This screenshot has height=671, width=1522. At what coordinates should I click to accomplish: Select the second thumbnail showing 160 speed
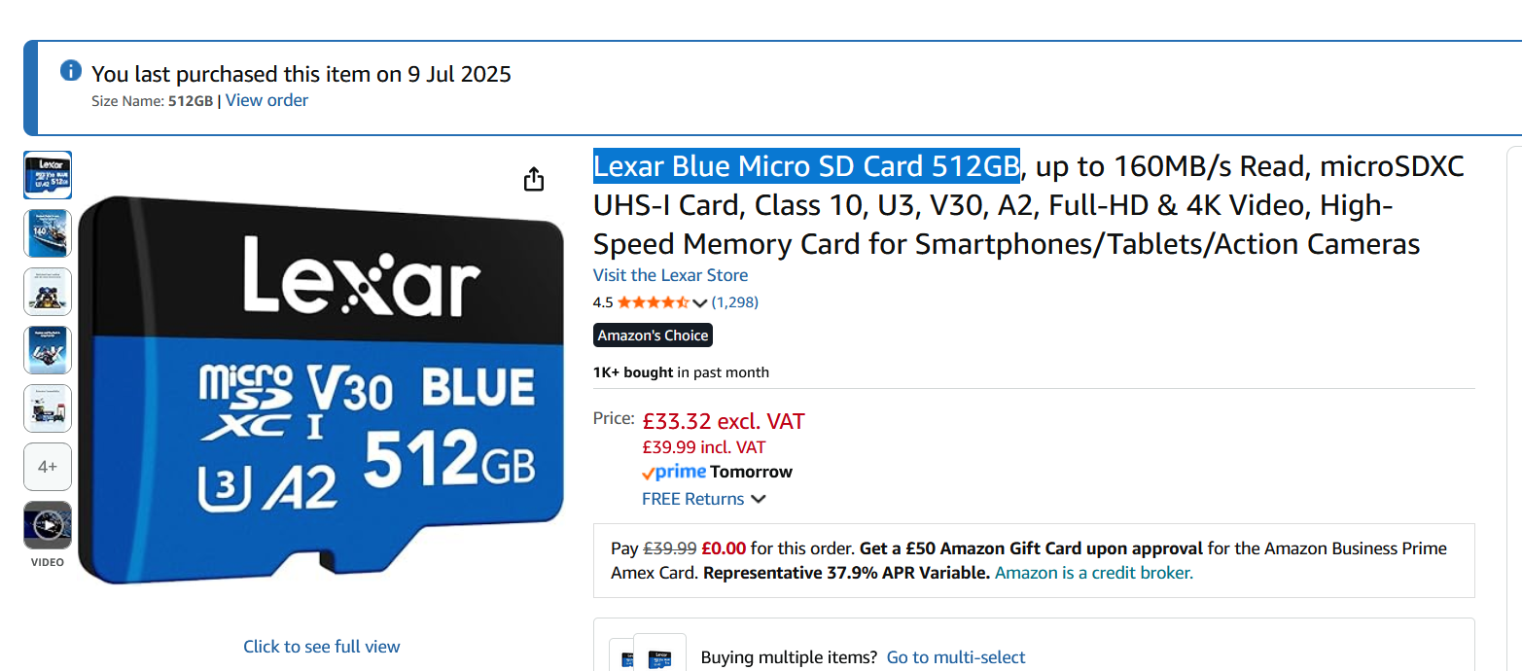[x=48, y=233]
